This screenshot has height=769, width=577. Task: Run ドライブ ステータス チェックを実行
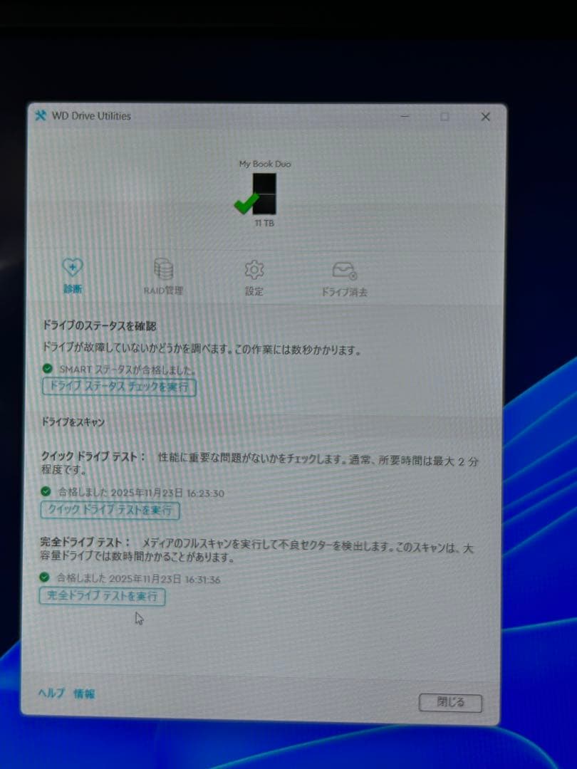coord(118,387)
